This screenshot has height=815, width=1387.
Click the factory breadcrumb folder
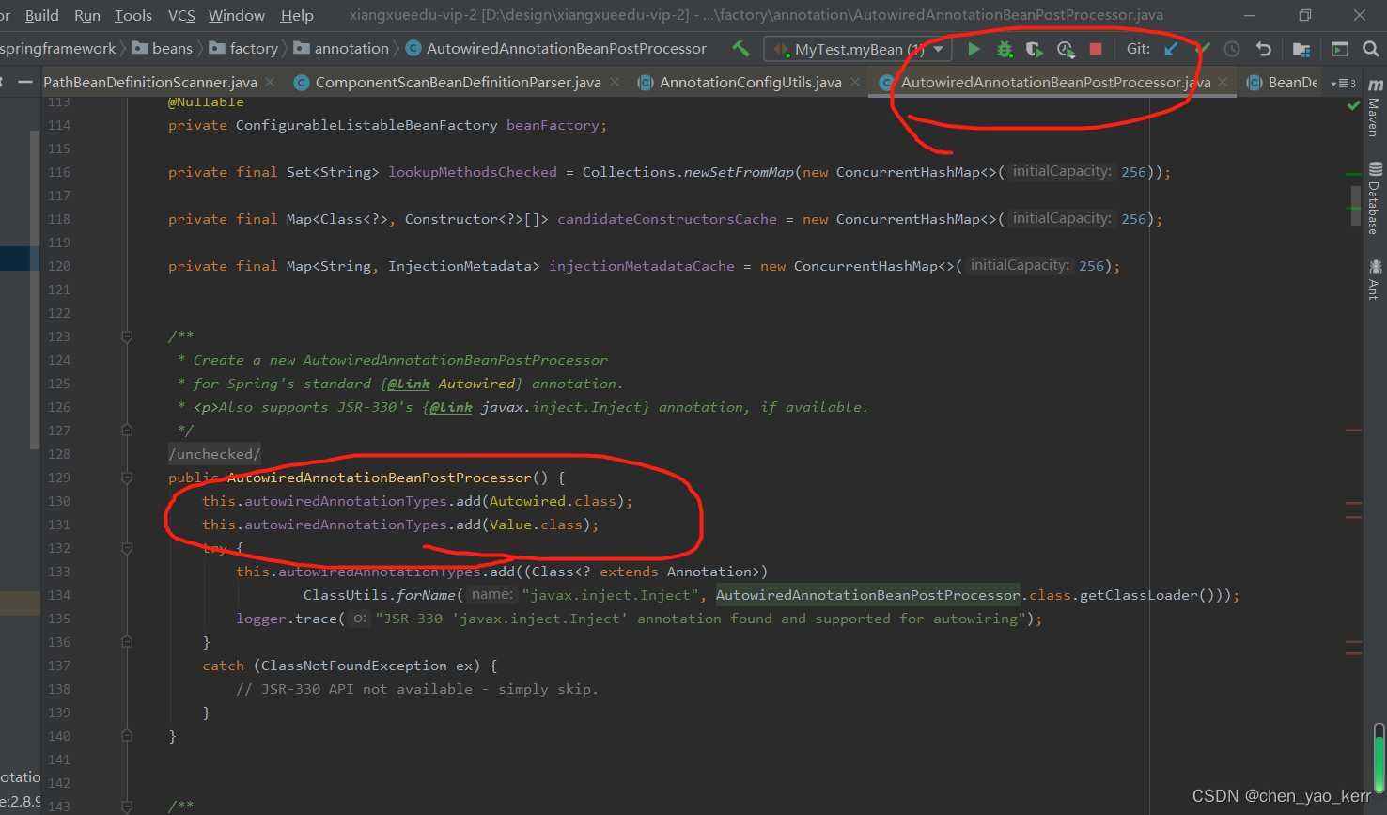243,49
